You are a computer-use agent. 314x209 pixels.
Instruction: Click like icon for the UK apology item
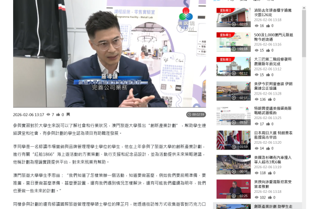tap(270, 198)
